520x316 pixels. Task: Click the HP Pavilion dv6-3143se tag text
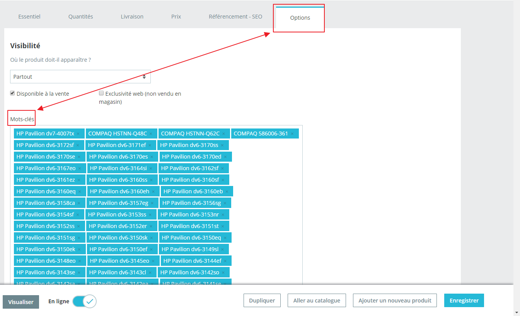point(46,272)
